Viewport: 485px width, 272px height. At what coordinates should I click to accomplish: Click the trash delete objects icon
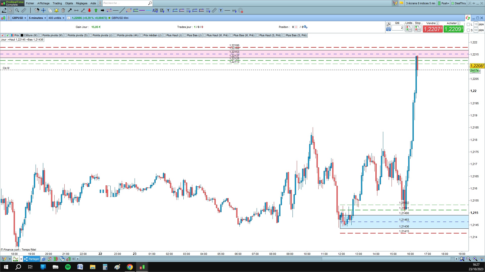63,10
